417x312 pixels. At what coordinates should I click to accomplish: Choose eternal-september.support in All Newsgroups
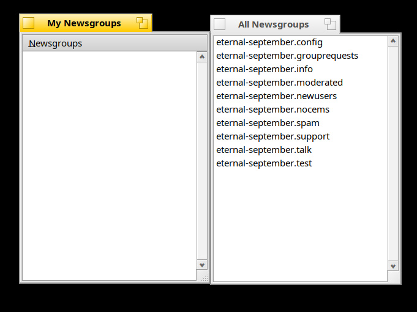(x=272, y=136)
